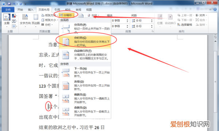Adjust spacing before spinner arrows
219x131 pixels.
pyautogui.click(x=152, y=21)
